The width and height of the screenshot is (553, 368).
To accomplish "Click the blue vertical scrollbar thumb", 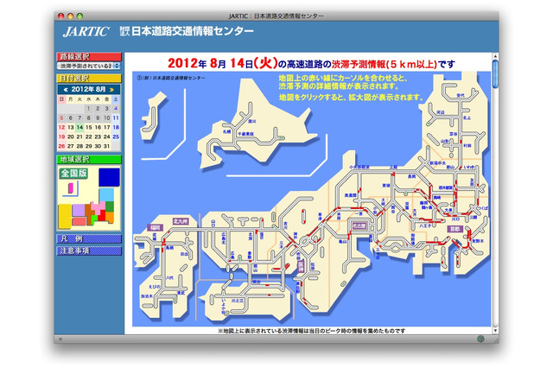I will (x=495, y=73).
